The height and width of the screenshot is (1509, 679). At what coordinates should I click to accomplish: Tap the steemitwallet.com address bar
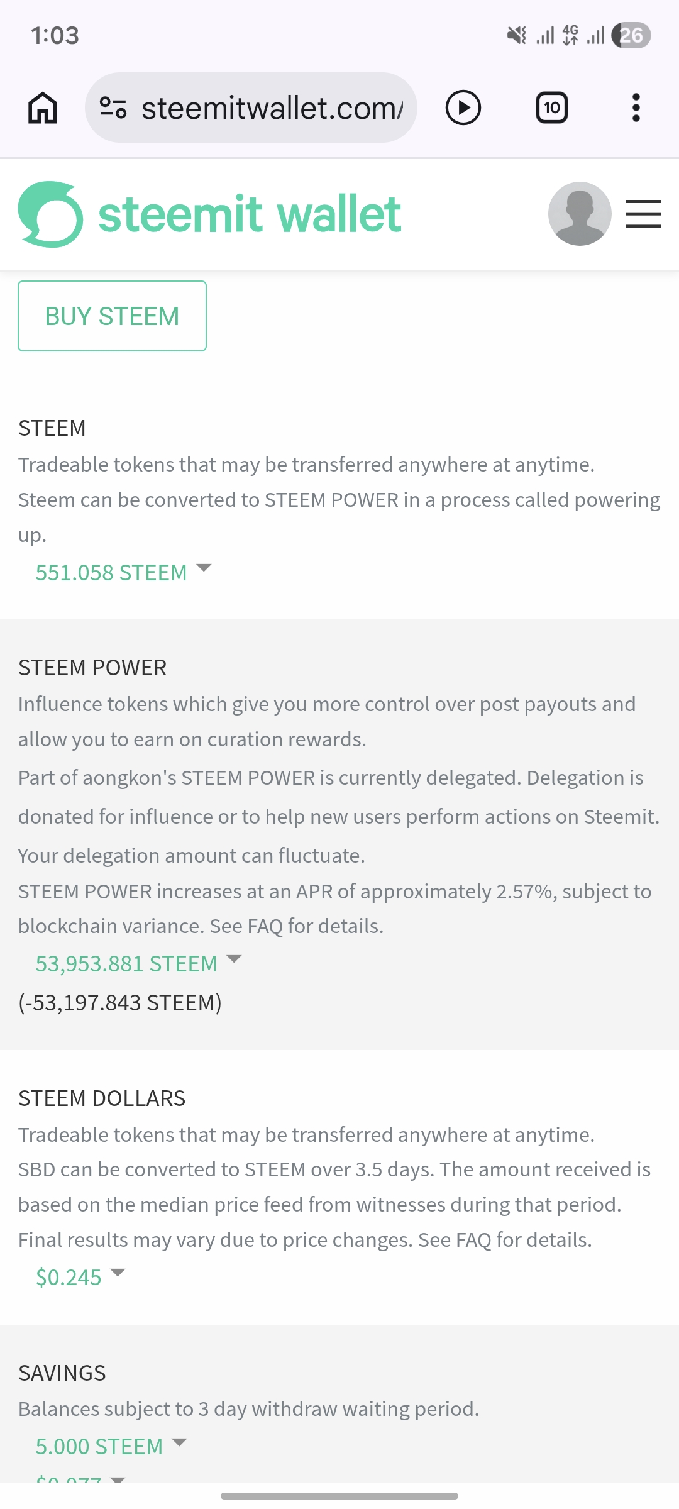tap(272, 108)
